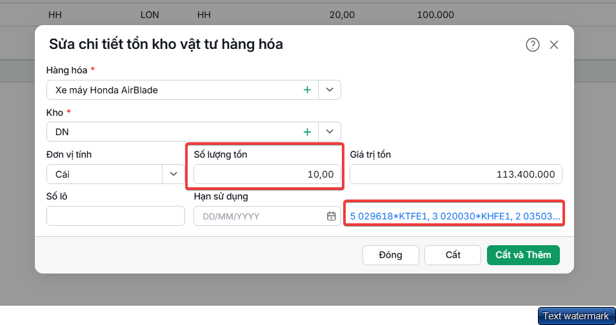Add new item with Hàng hóa plus icon
616x325 pixels.
pos(307,89)
